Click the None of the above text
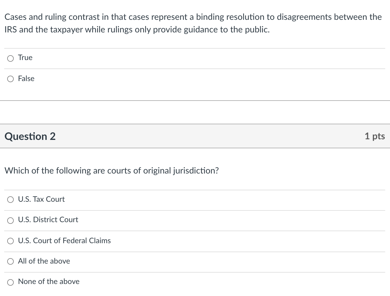Image resolution: width=390 pixels, height=296 pixels. [x=49, y=281]
